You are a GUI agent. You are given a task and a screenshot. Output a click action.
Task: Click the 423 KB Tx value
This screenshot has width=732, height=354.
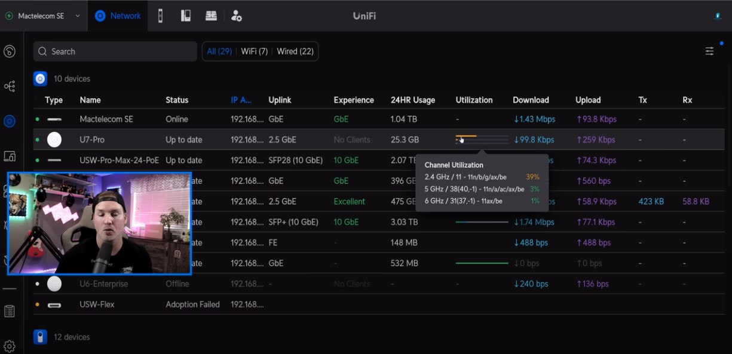(651, 202)
